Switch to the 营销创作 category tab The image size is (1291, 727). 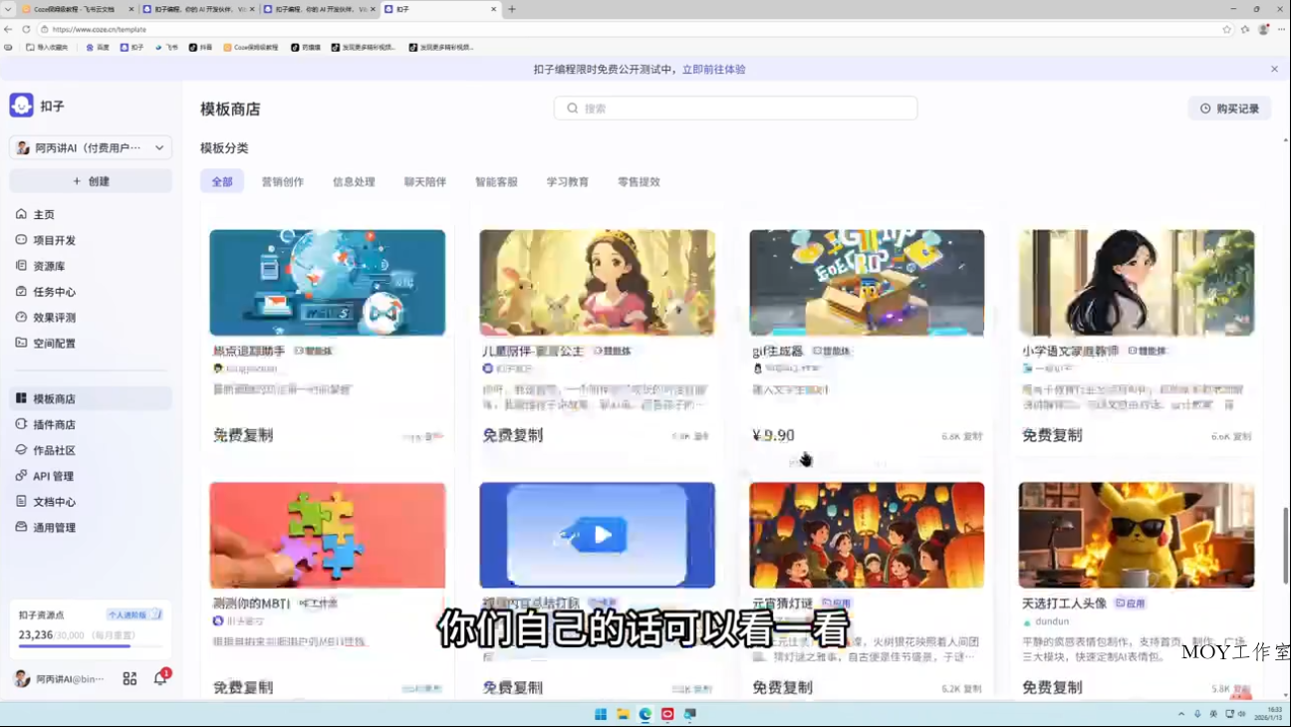click(283, 181)
